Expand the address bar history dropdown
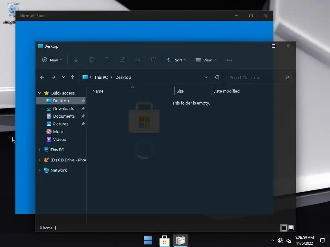Screen dimensions: 330x247 206,77
